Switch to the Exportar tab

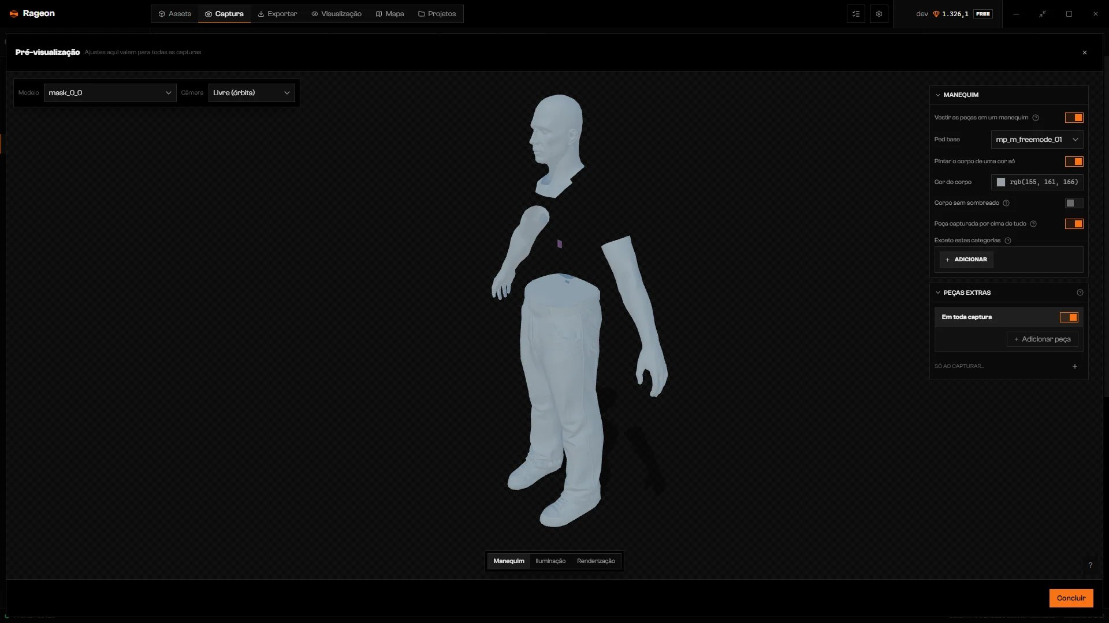point(277,14)
